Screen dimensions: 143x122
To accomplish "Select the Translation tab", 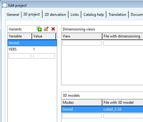I will point(117,15).
